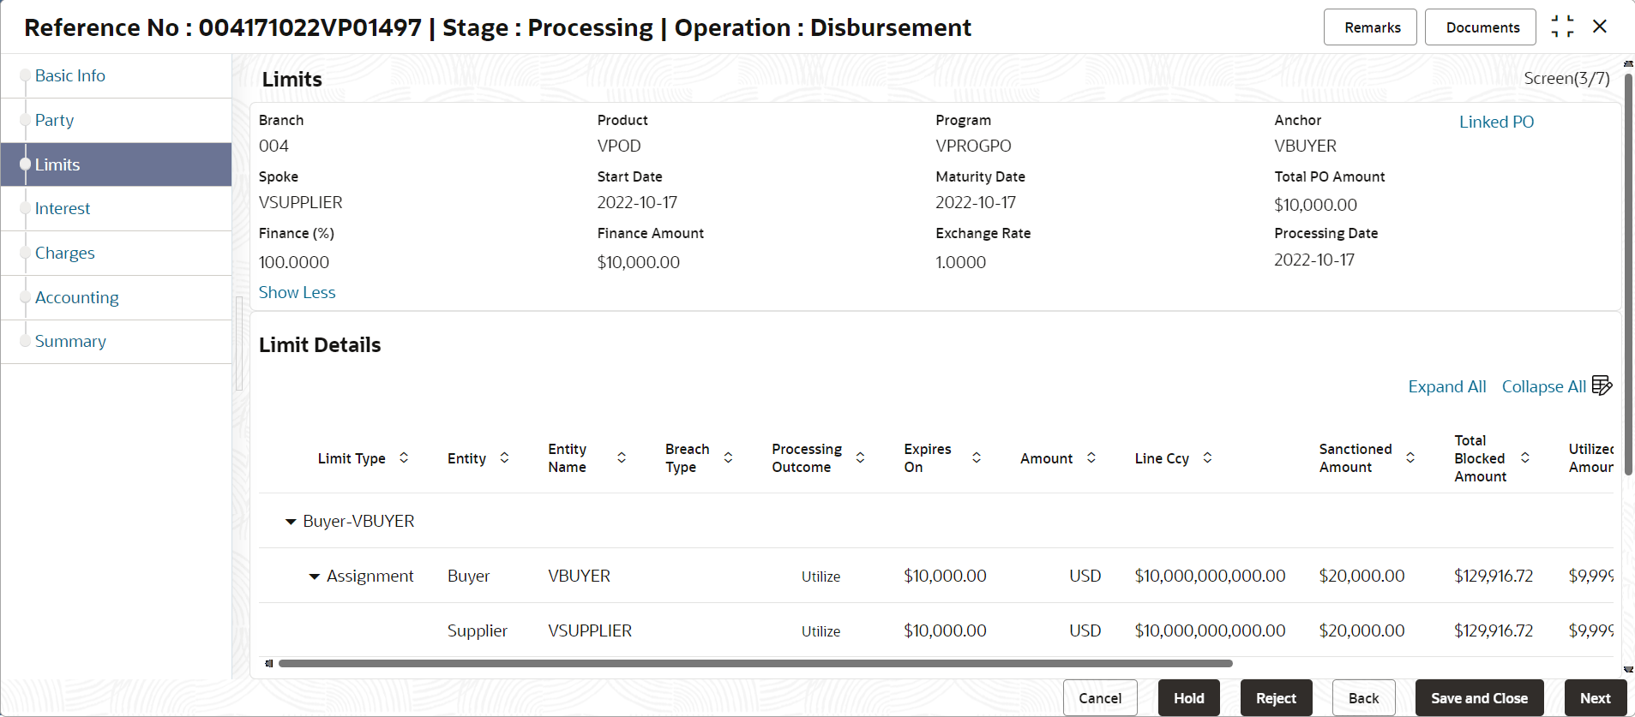The width and height of the screenshot is (1635, 717).
Task: Sort the Line Ccy column
Action: click(1207, 457)
